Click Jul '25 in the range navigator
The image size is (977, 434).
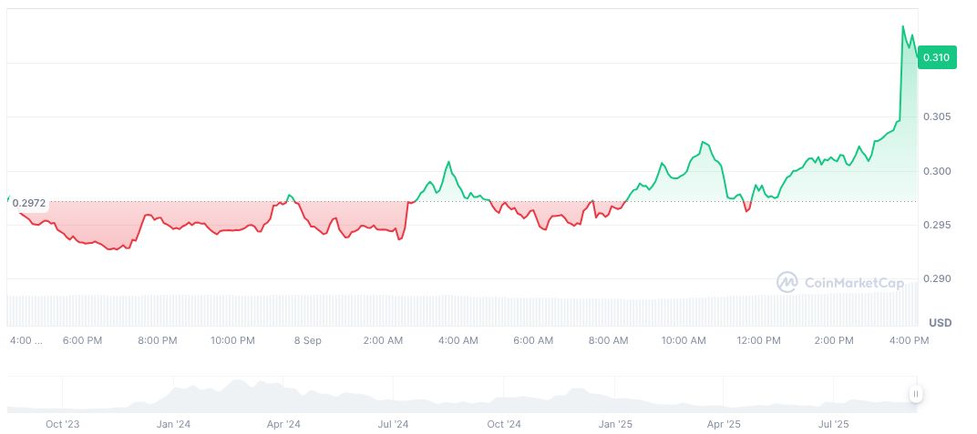click(833, 424)
